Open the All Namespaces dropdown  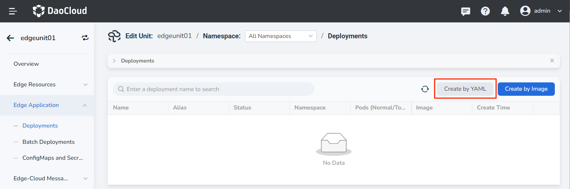(x=280, y=36)
